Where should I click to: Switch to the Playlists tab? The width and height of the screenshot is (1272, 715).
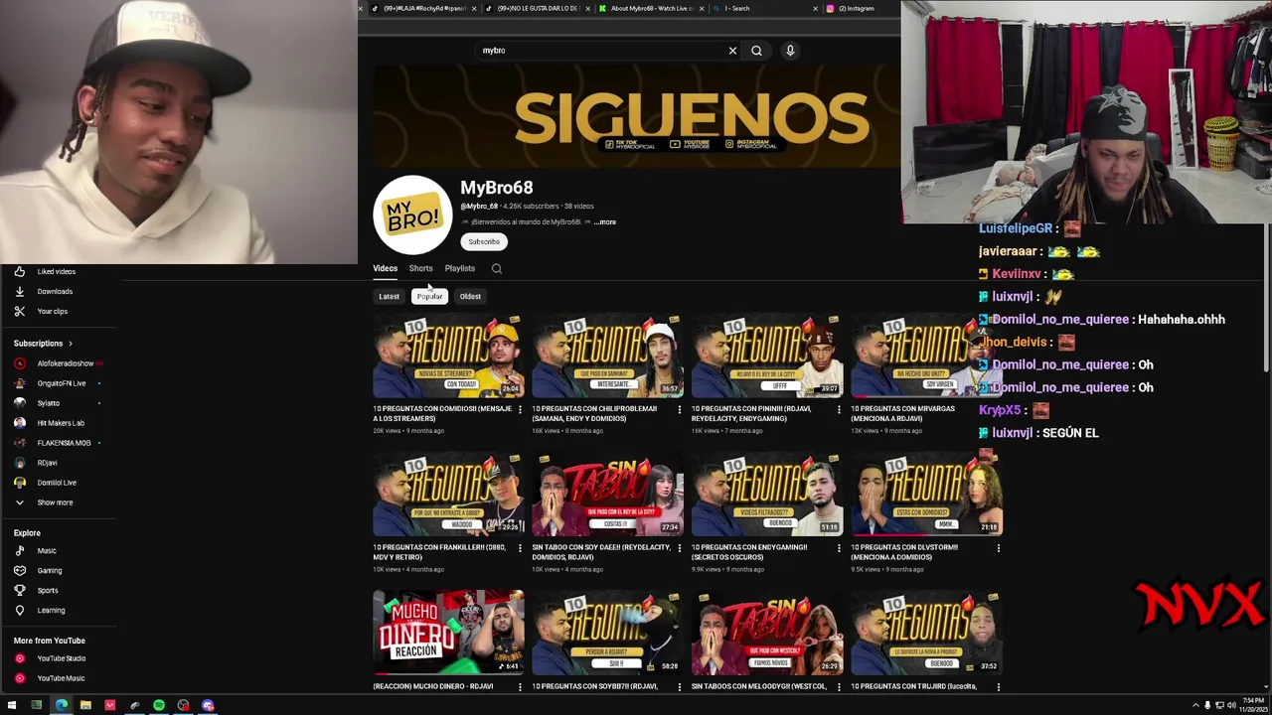point(460,268)
